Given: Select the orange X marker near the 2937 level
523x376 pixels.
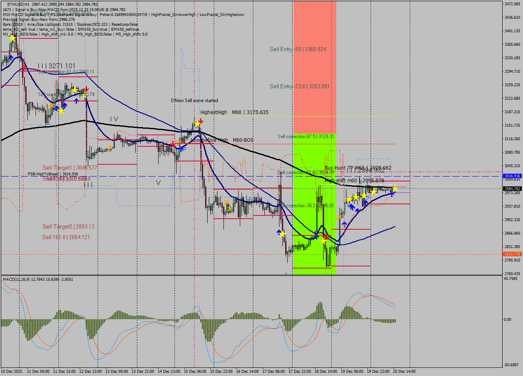Looking at the screenshot, I should [x=340, y=217].
